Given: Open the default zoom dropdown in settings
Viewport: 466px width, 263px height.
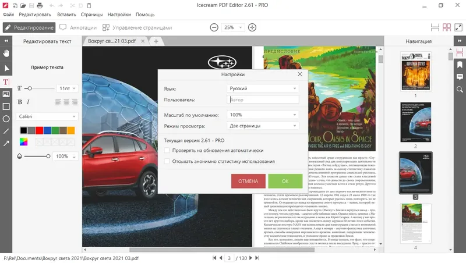Looking at the screenshot, I should [263, 115].
